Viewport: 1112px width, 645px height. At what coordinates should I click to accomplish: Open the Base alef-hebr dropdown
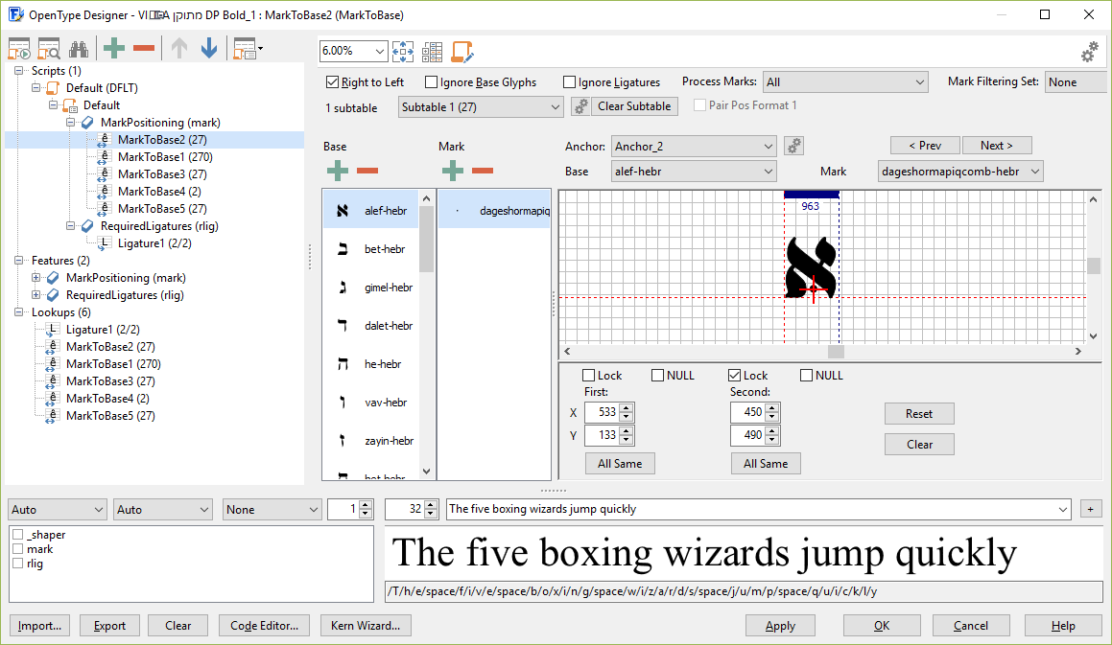click(x=694, y=171)
